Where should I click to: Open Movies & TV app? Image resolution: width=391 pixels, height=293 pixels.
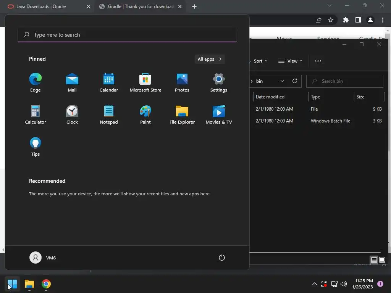[219, 114]
